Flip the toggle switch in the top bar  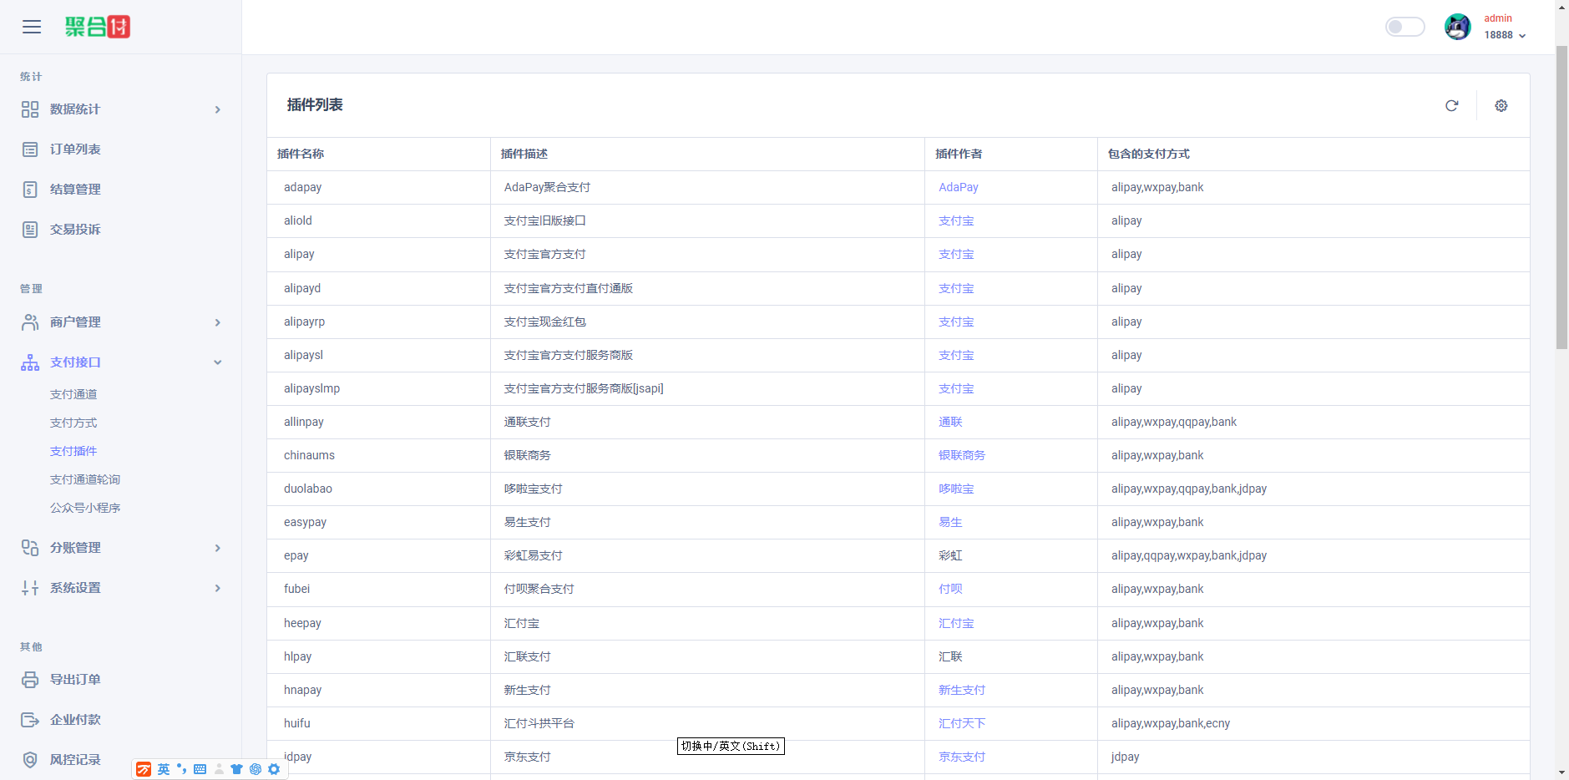coord(1405,26)
